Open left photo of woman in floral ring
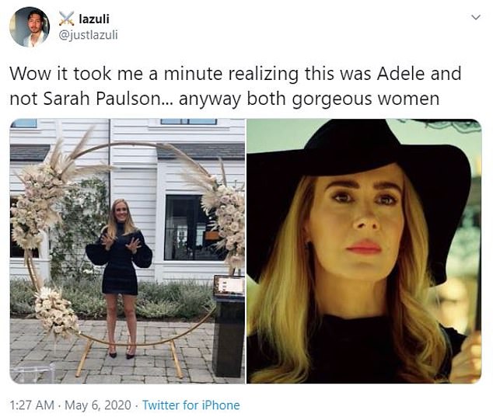 point(128,251)
